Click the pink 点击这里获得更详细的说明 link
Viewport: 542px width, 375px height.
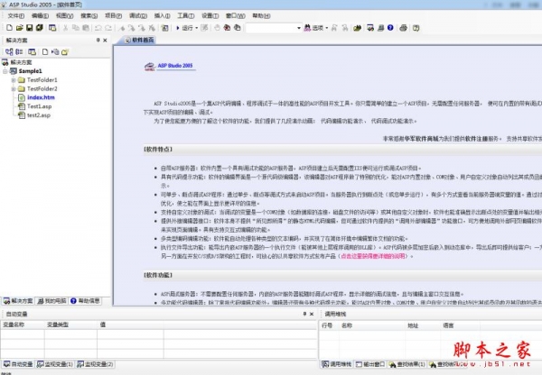[x=372, y=256]
